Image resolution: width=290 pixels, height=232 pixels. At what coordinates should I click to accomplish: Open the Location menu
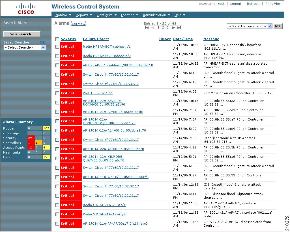point(130,15)
